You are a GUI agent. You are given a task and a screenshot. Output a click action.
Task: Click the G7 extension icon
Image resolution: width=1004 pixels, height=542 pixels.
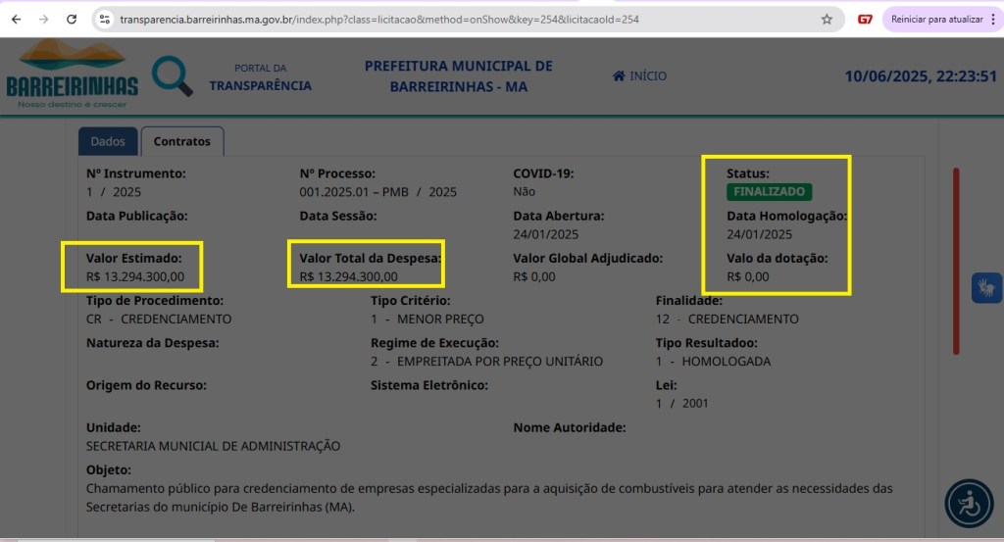865,20
